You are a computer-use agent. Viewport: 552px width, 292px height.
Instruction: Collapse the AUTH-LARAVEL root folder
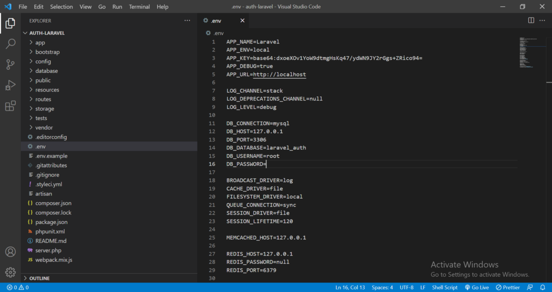click(x=109, y=33)
